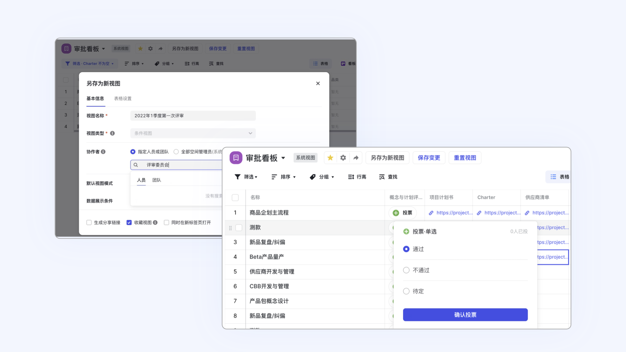This screenshot has height=352, width=626.
Task: Open the 视图类型 条件视图 combo box
Action: pos(193,133)
